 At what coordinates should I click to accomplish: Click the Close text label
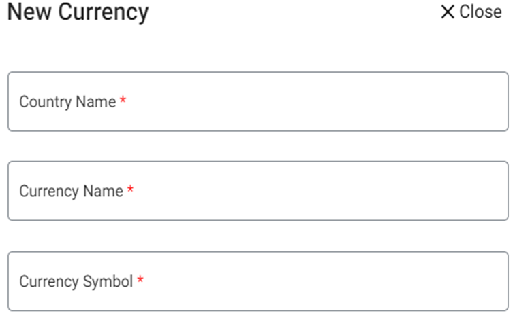click(x=480, y=12)
